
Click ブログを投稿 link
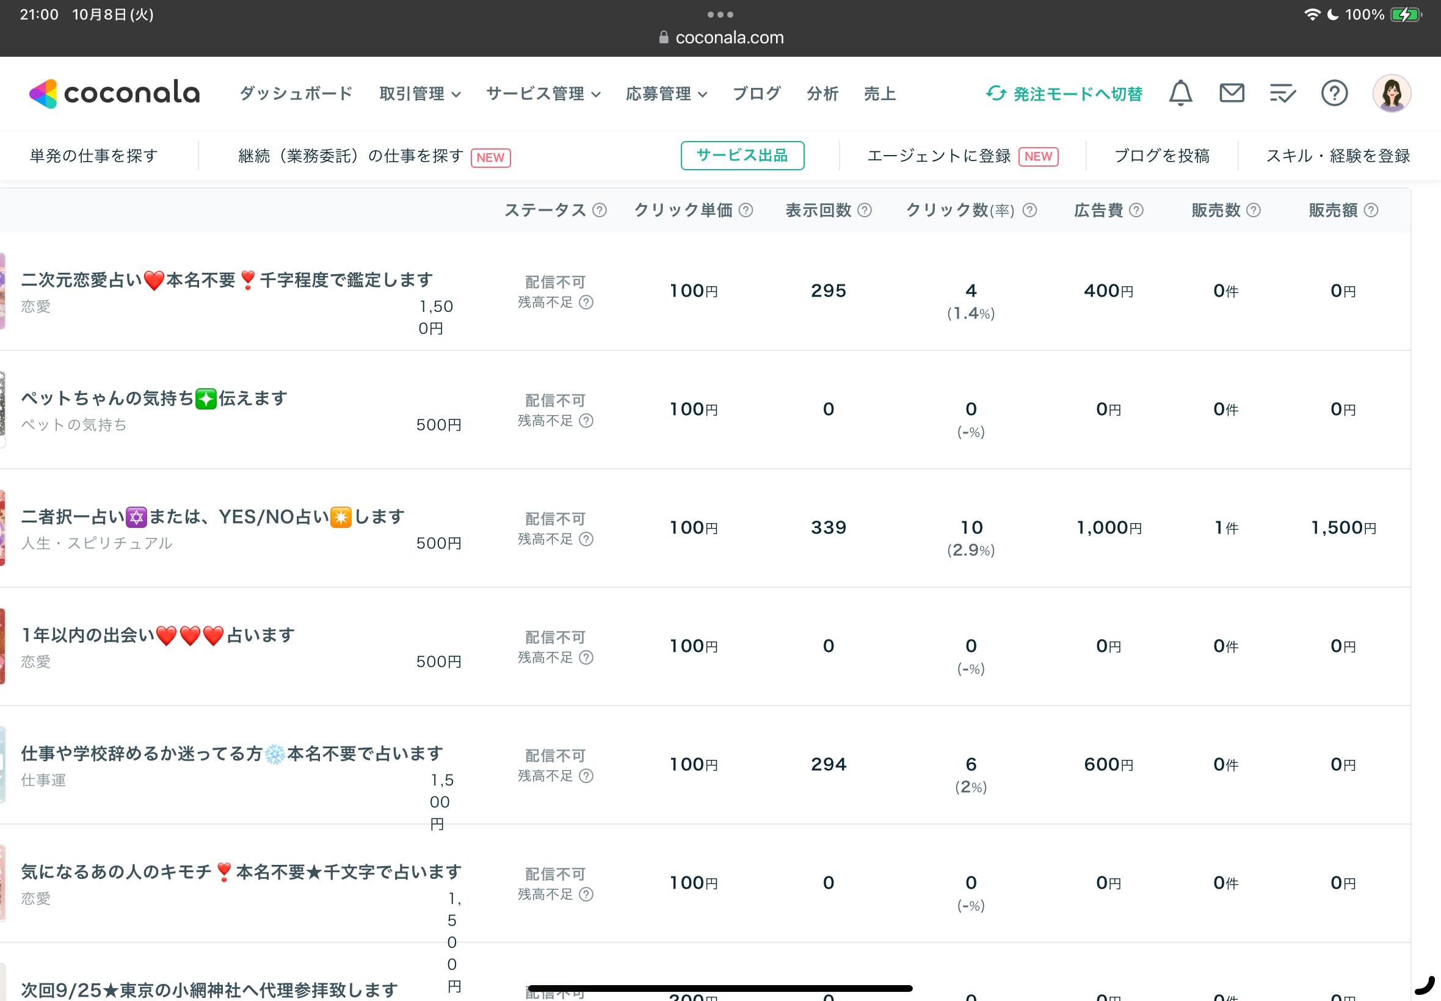[1162, 156]
